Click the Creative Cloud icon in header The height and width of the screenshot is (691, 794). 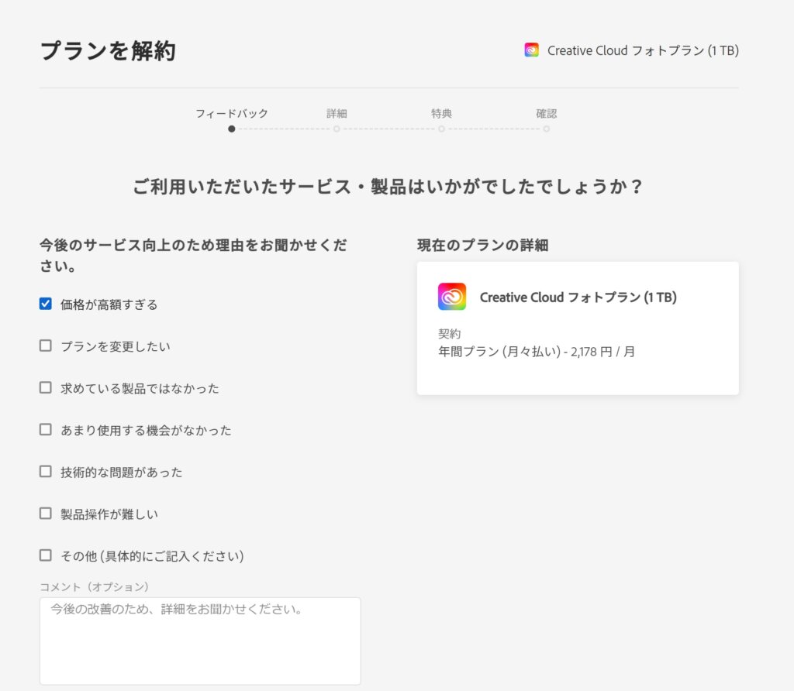(531, 50)
